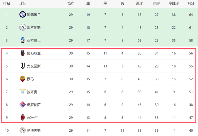Click the 场次 column header
Viewport: 198px width, 136px height.
coord(71,3)
